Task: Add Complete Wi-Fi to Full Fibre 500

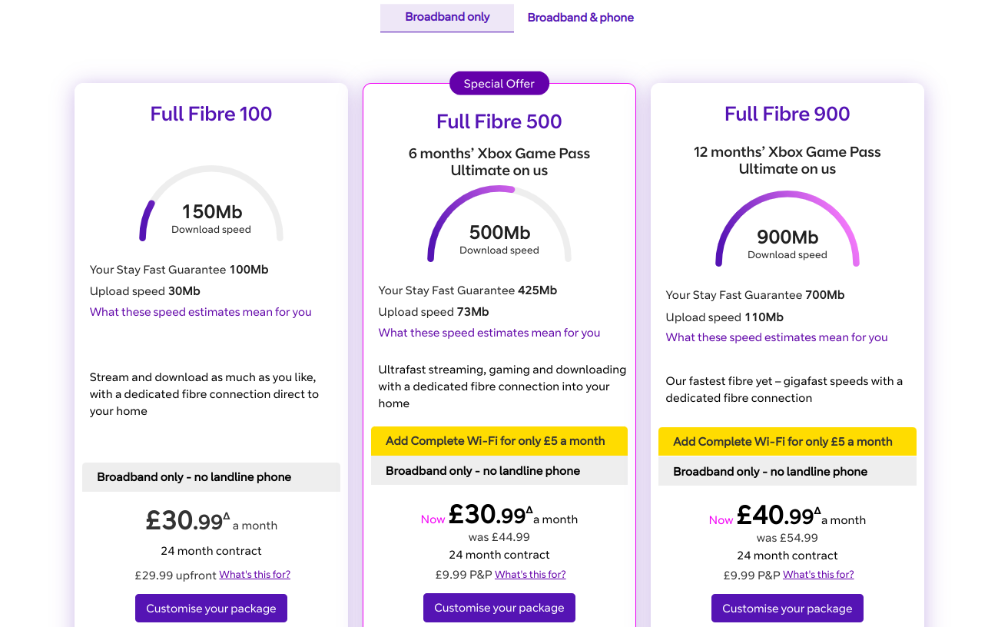Action: pos(499,441)
